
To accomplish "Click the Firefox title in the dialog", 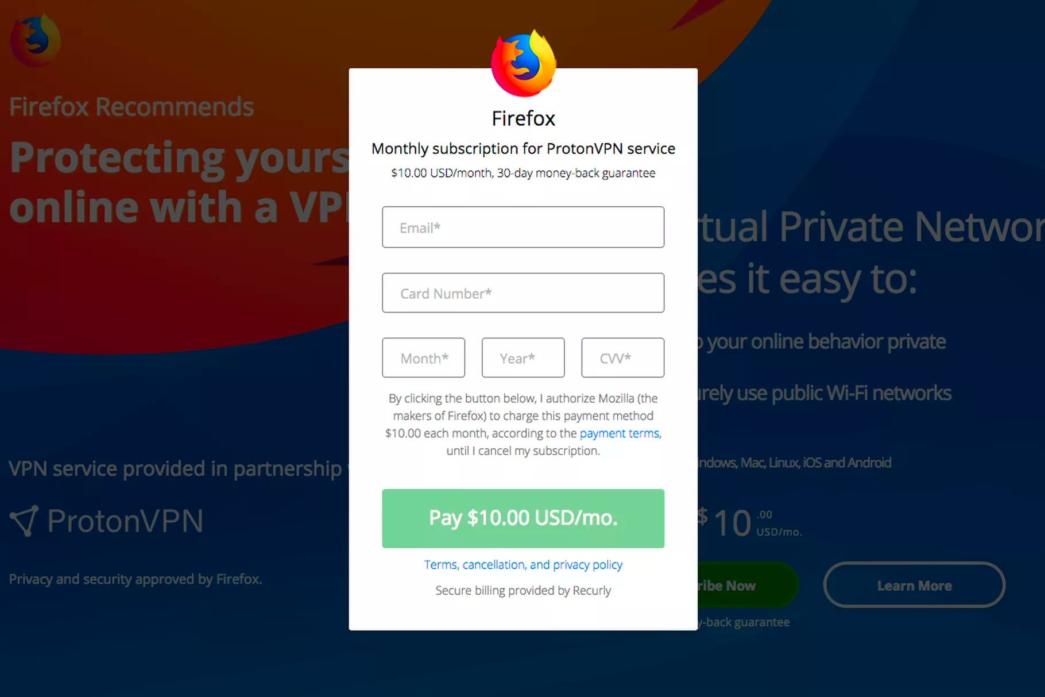I will click(523, 118).
